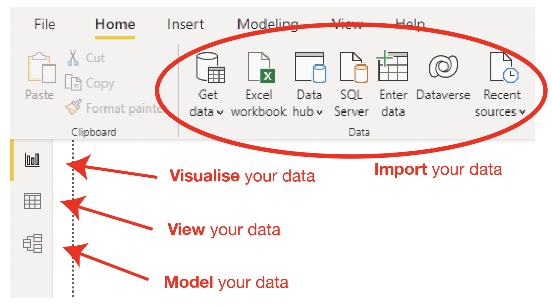Switch to Report view bar-chart icon
The image size is (552, 307).
(x=32, y=160)
